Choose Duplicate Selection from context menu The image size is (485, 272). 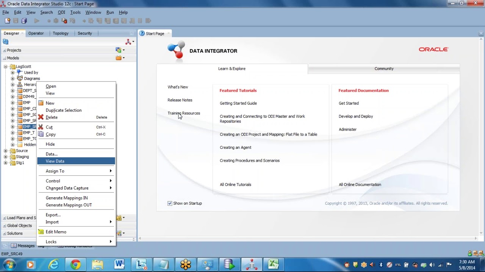(x=76, y=110)
